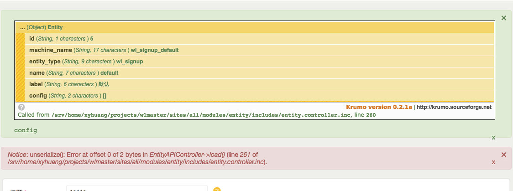Click the entity.controller.inc path after 'Called from'

tap(201, 115)
